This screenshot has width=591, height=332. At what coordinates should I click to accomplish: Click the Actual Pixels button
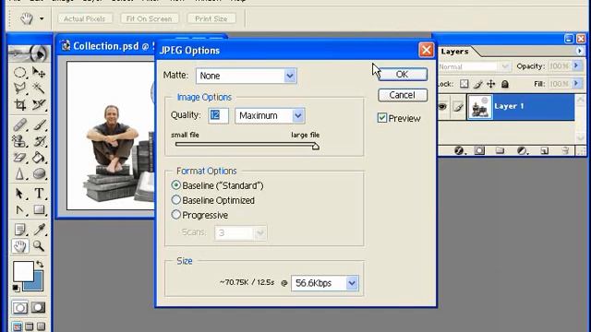click(x=84, y=18)
